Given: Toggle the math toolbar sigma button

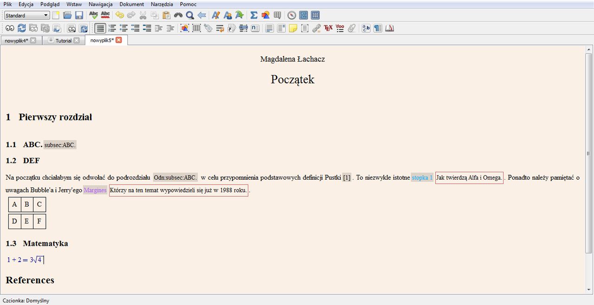Looking at the screenshot, I should click(303, 15).
